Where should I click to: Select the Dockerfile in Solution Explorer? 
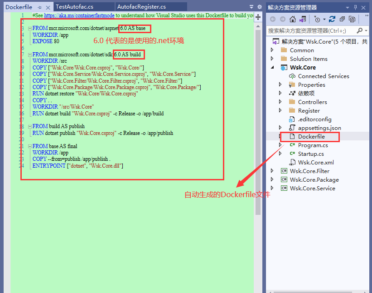click(311, 137)
